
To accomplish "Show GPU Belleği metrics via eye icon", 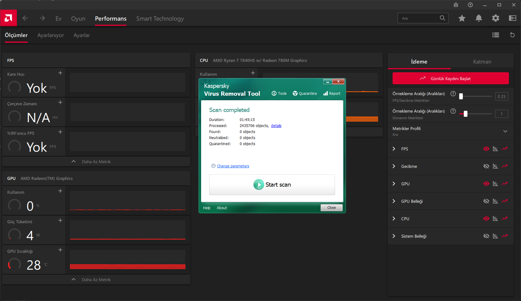I will point(486,201).
